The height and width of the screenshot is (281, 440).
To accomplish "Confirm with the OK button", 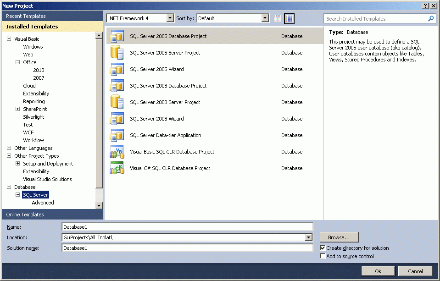I will (378, 271).
